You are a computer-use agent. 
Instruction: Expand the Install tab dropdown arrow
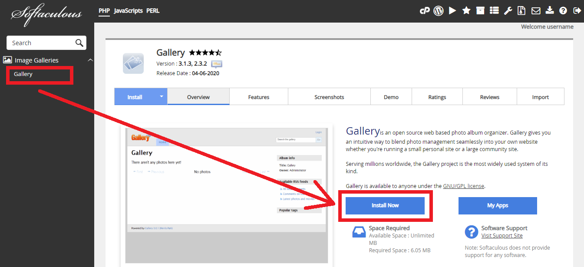tap(161, 97)
